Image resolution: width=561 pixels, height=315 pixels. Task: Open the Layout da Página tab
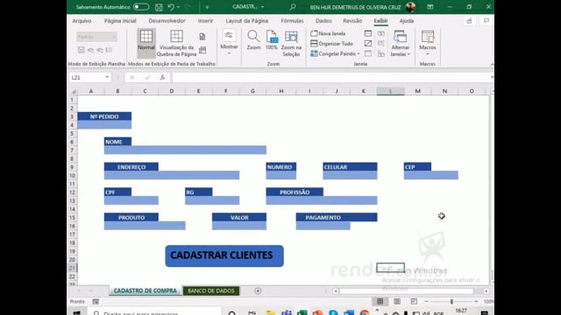(247, 21)
